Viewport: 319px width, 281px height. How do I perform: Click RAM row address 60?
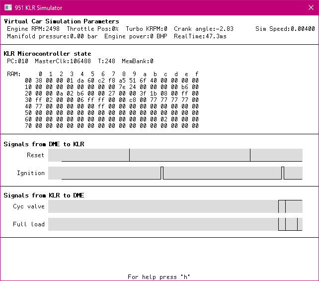click(x=28, y=119)
